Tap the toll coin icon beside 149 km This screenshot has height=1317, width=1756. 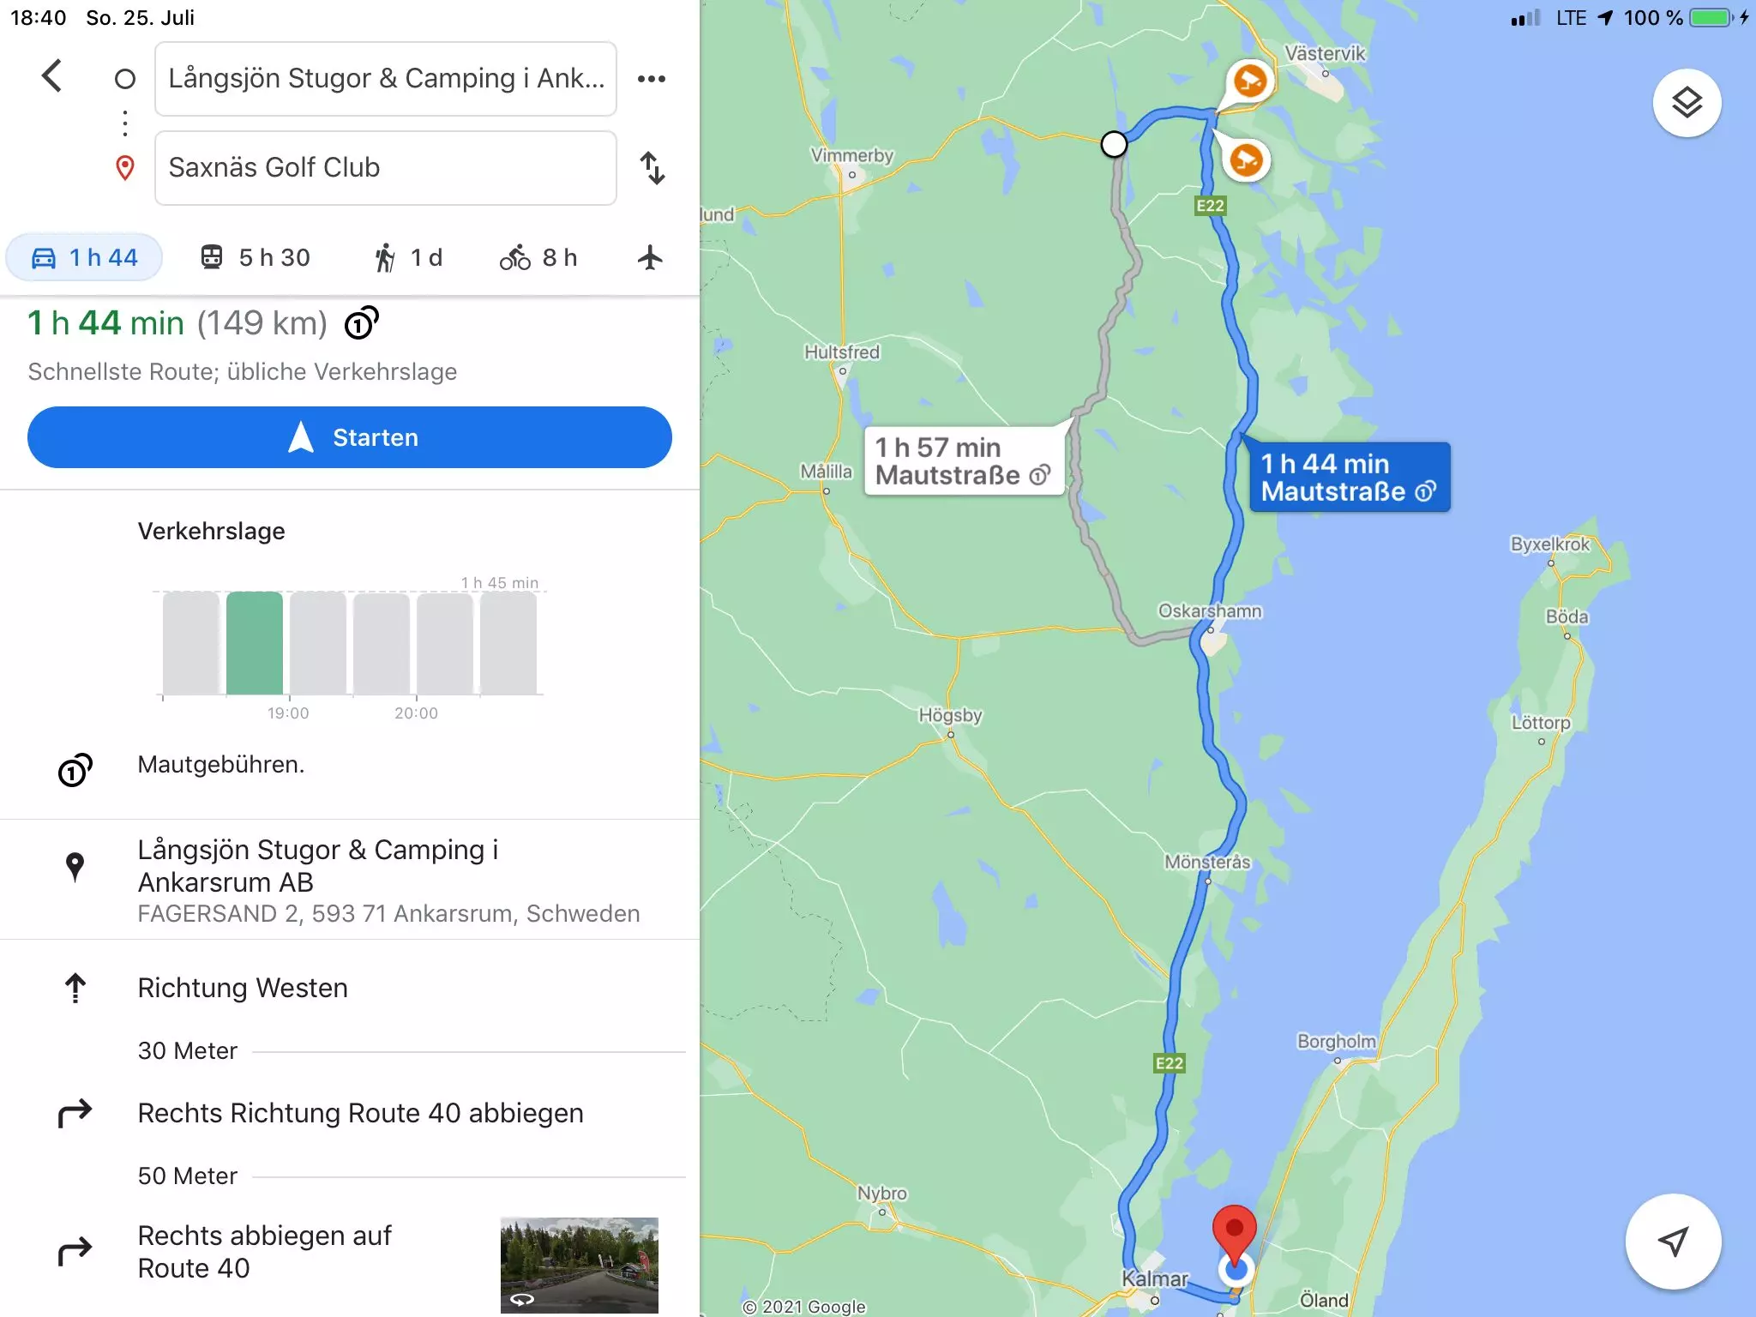tap(361, 323)
